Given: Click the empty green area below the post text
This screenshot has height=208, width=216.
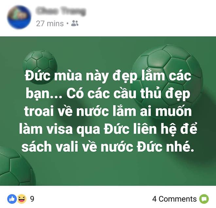Looking at the screenshot, I should (x=108, y=169).
